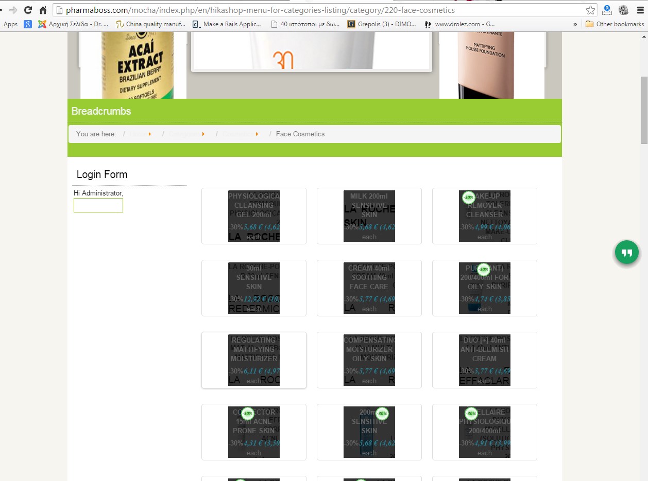Open the Regulating Mattifying Moisturizer product
This screenshot has height=481, width=648.
pyautogui.click(x=254, y=360)
